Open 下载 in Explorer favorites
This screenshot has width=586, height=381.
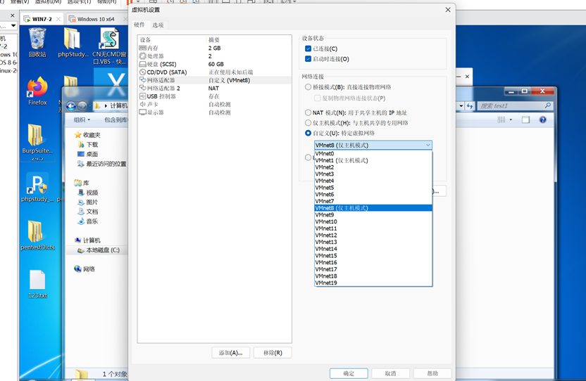(x=88, y=144)
